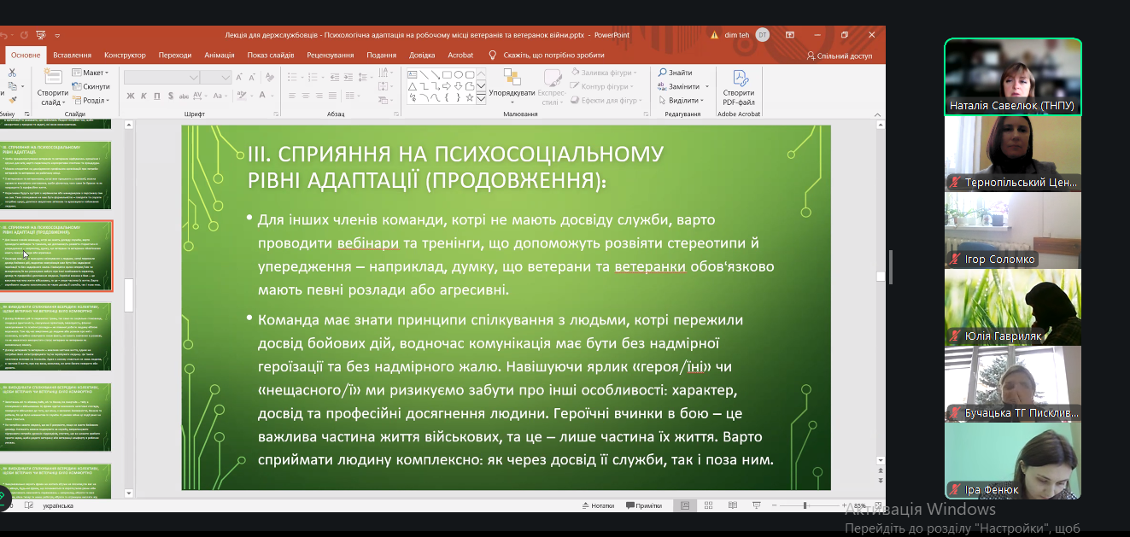Click the zoom slider in status bar

[x=805, y=505]
